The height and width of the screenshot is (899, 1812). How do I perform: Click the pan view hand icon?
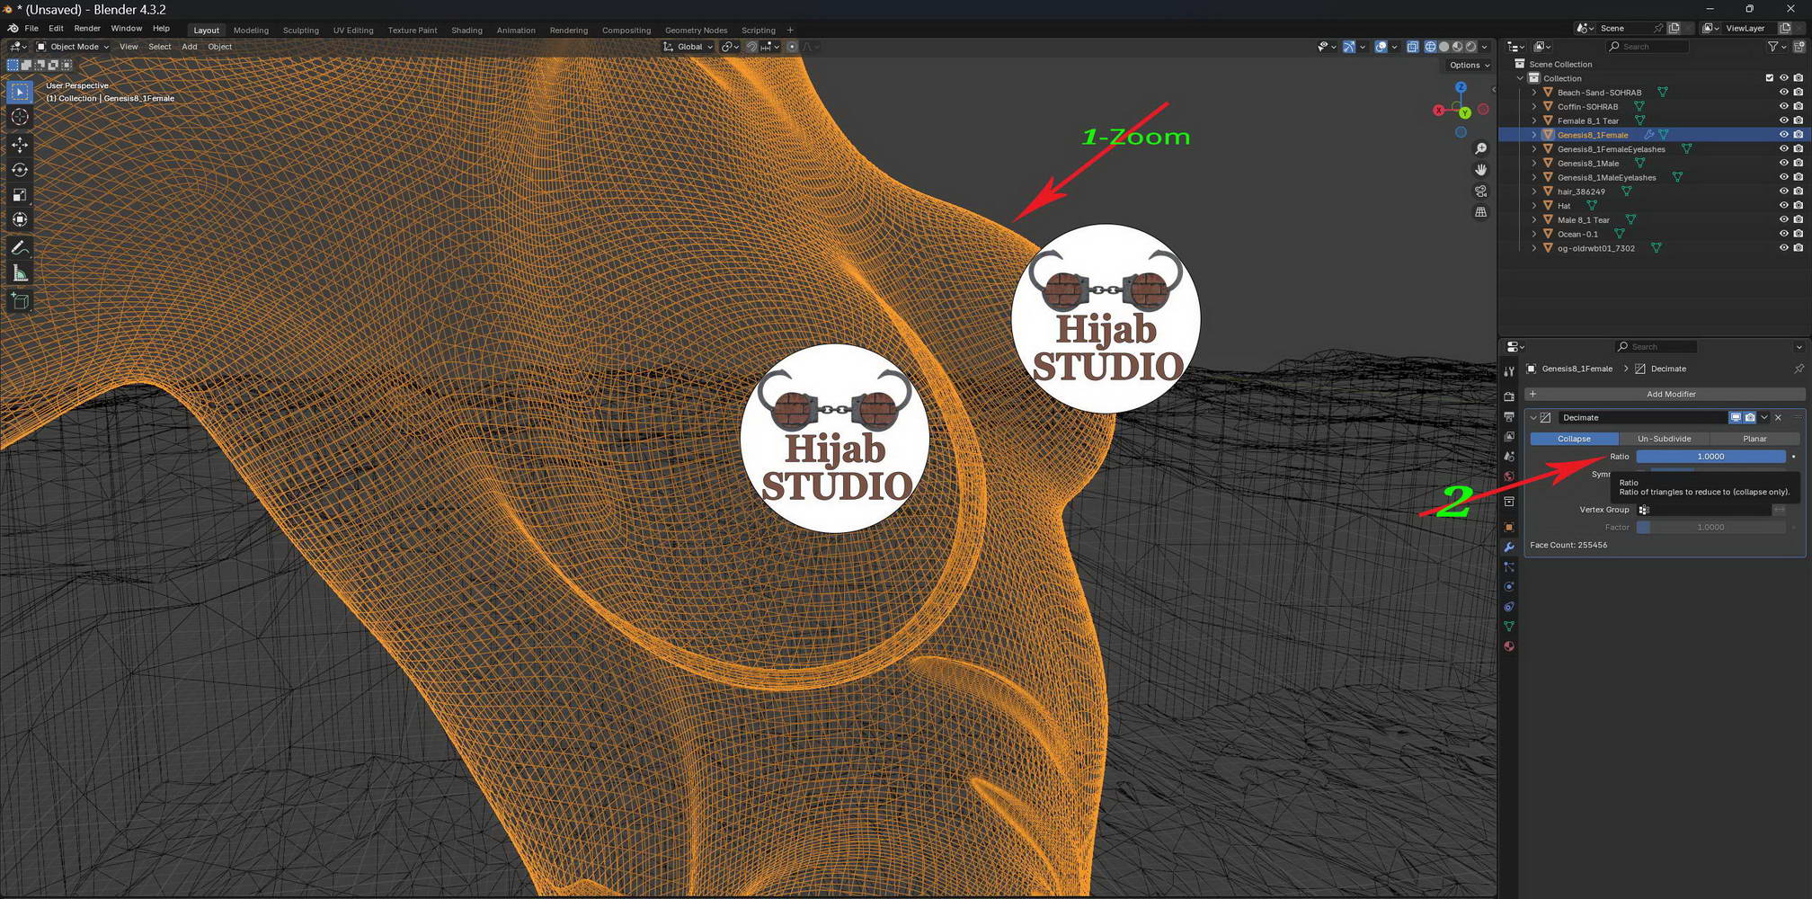coord(1481,170)
